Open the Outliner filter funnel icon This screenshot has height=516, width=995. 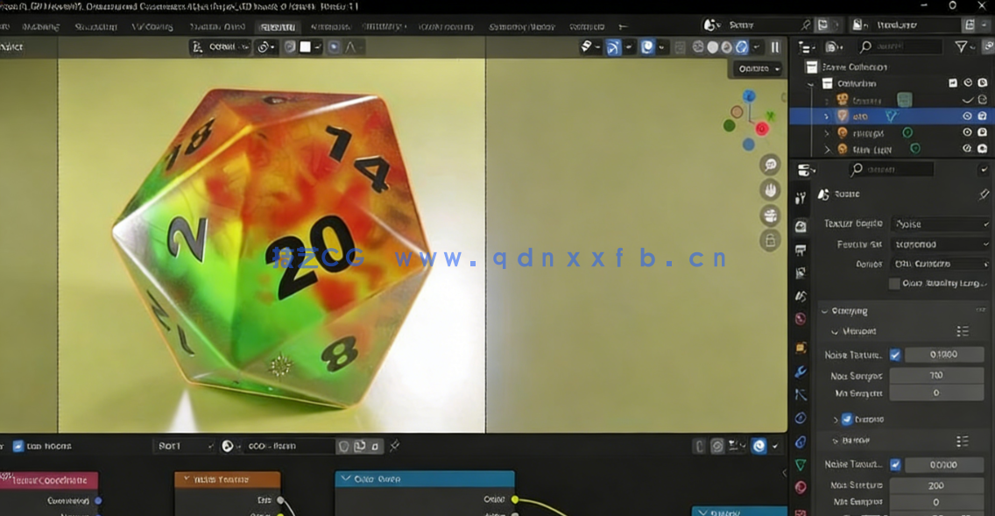pos(962,46)
